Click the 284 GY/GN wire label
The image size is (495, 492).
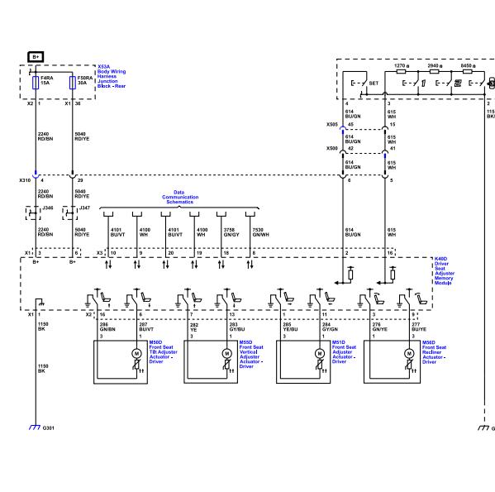(x=330, y=327)
